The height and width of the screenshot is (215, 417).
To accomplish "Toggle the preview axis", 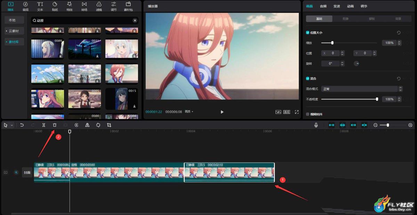I will click(x=364, y=125).
